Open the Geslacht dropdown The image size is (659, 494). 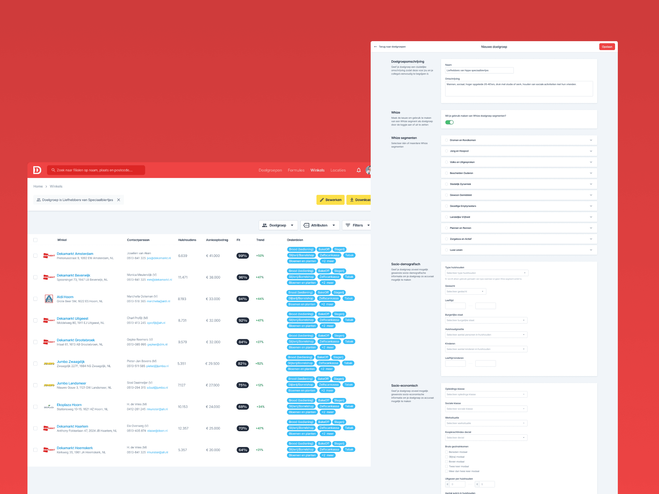465,292
